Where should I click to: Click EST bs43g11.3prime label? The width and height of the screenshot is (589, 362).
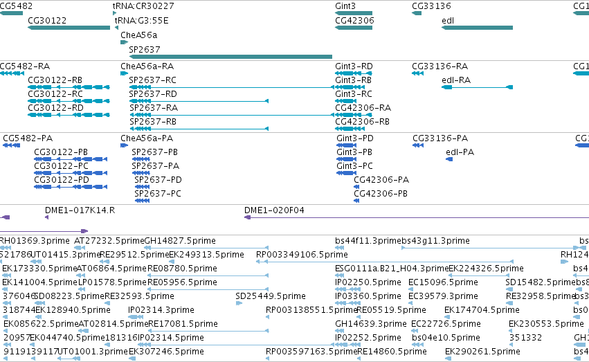[436, 241]
